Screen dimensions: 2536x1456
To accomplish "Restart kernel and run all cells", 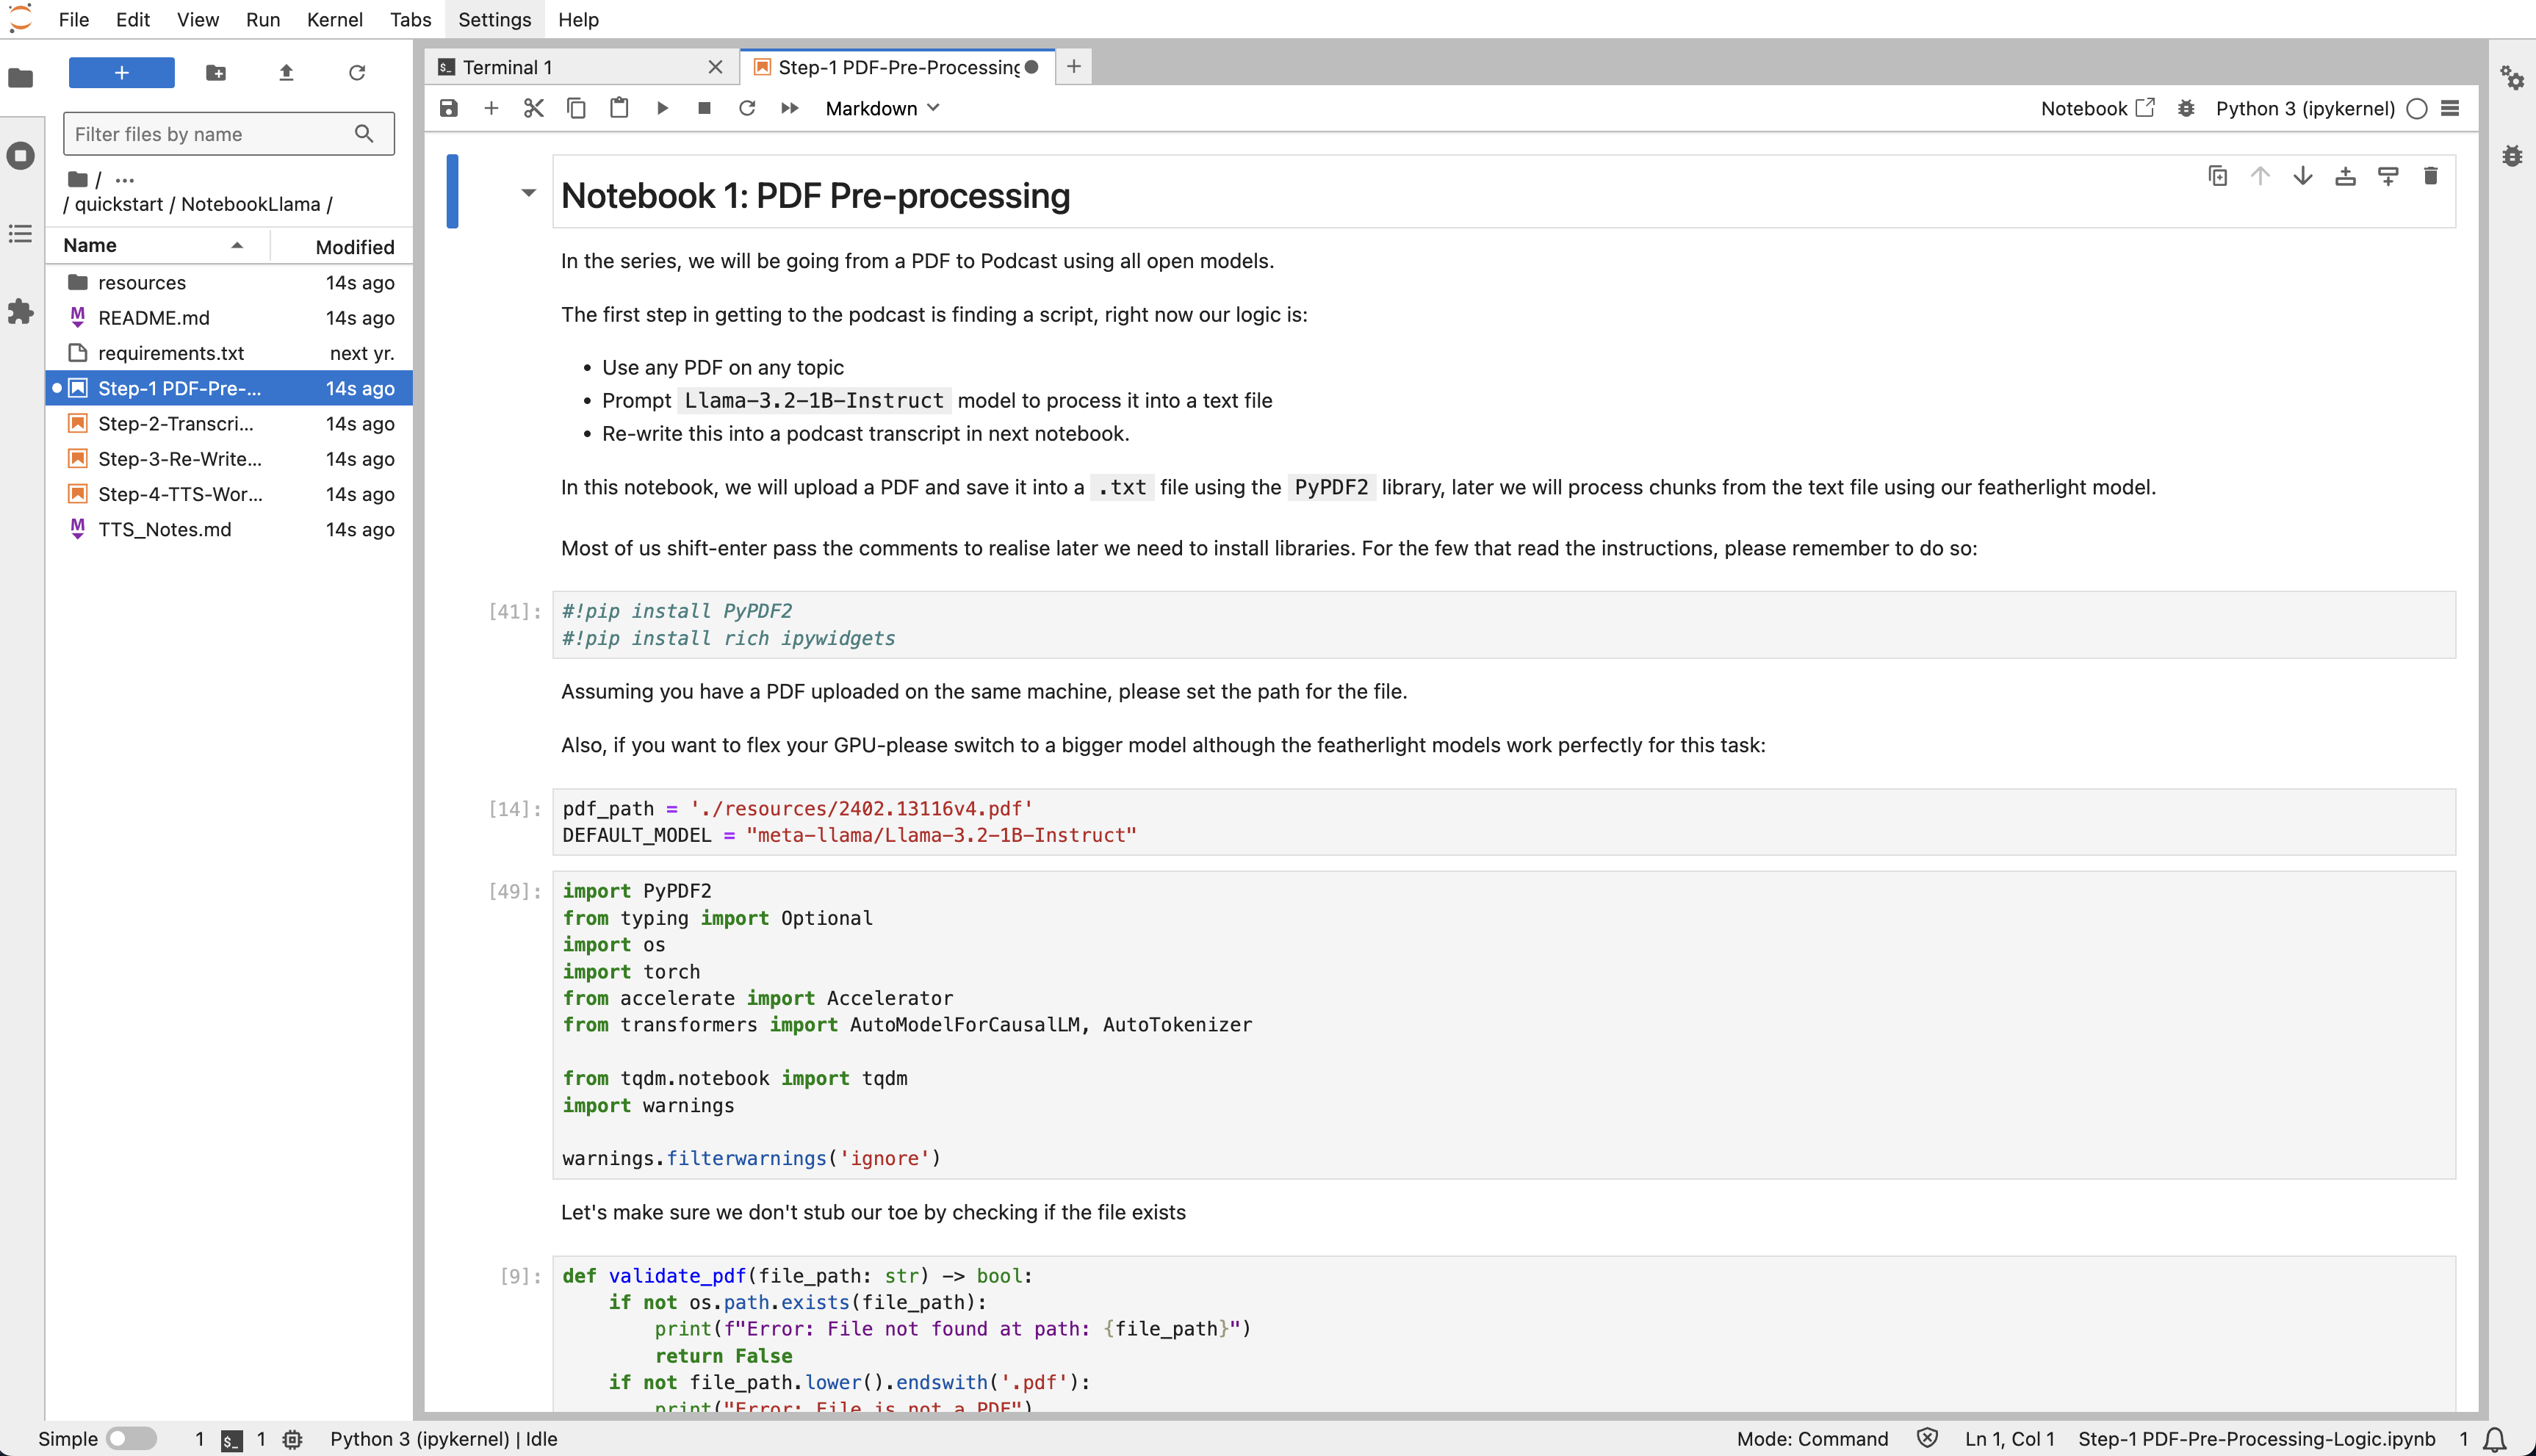I will coord(789,108).
